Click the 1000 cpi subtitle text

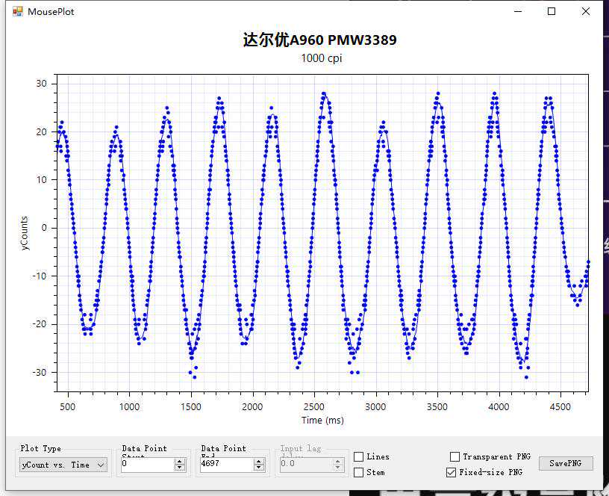(x=321, y=58)
